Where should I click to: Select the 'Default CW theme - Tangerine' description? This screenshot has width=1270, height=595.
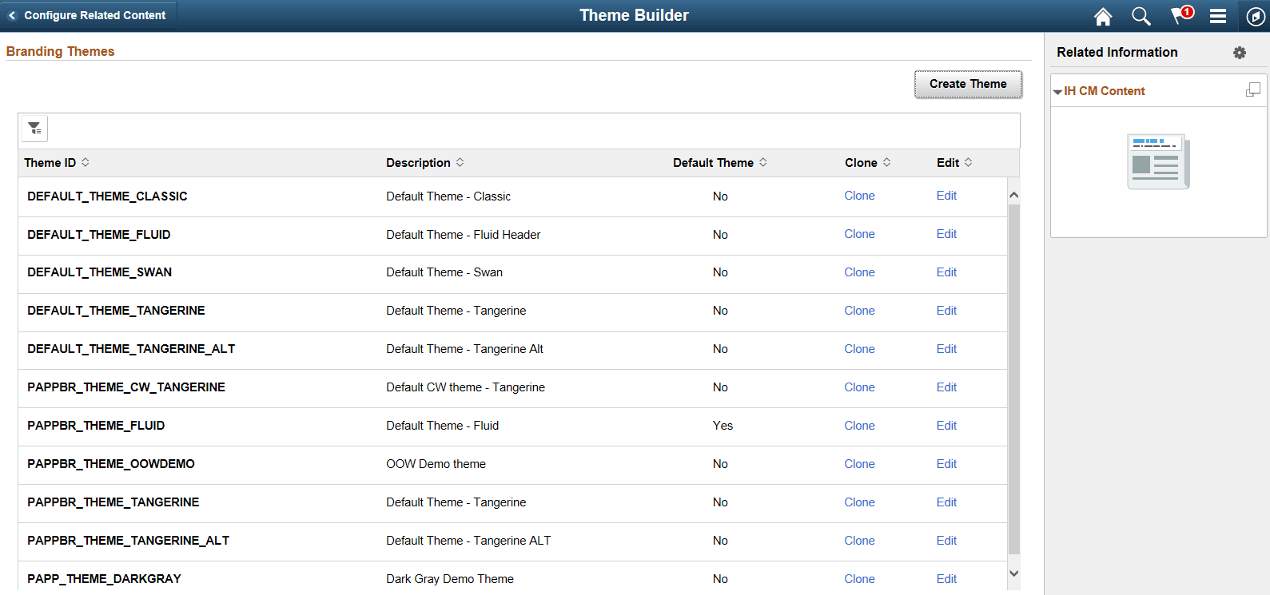tap(465, 387)
